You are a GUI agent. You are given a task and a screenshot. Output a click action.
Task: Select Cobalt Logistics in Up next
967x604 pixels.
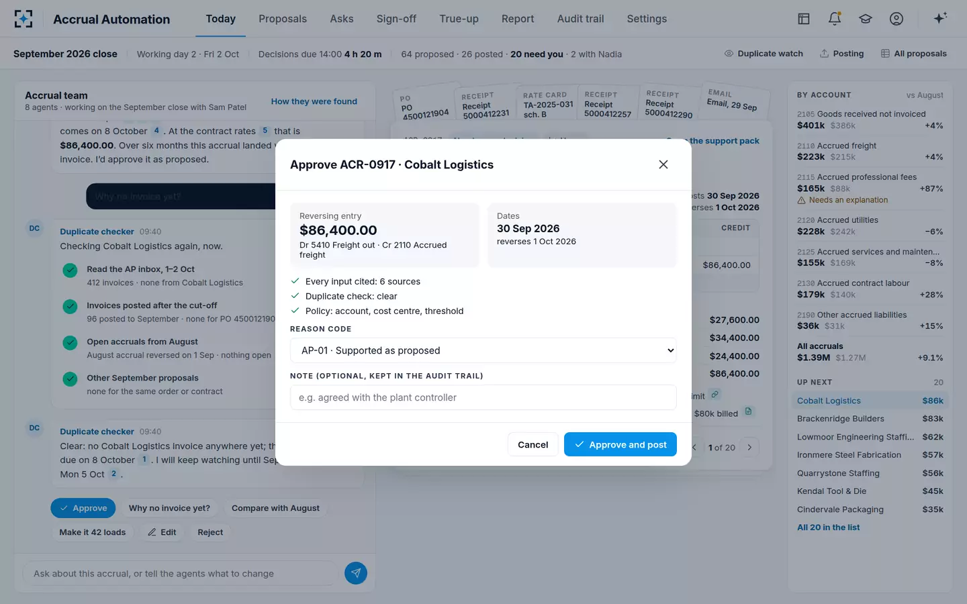coord(870,401)
